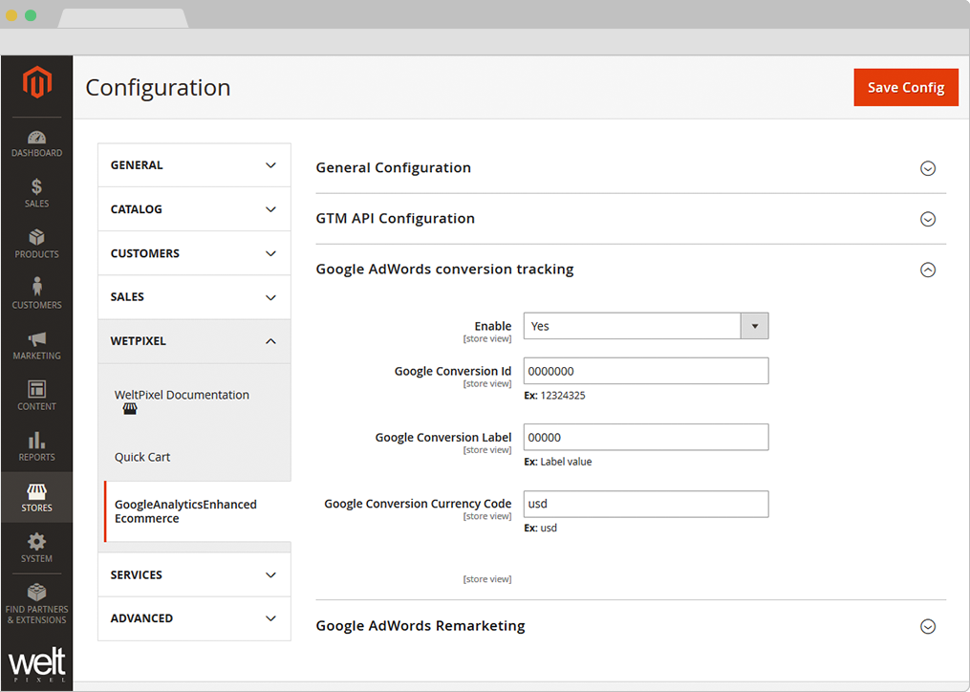Viewport: 970px width, 692px height.
Task: Open the WeltPixel Documentation link
Action: pos(182,395)
